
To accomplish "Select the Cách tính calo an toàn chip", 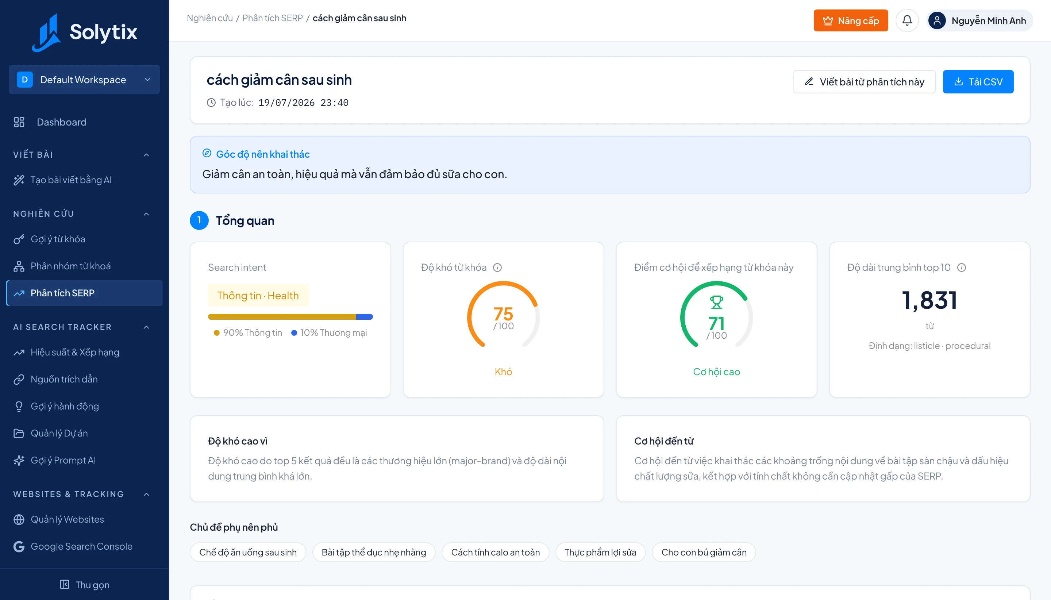I will (495, 552).
